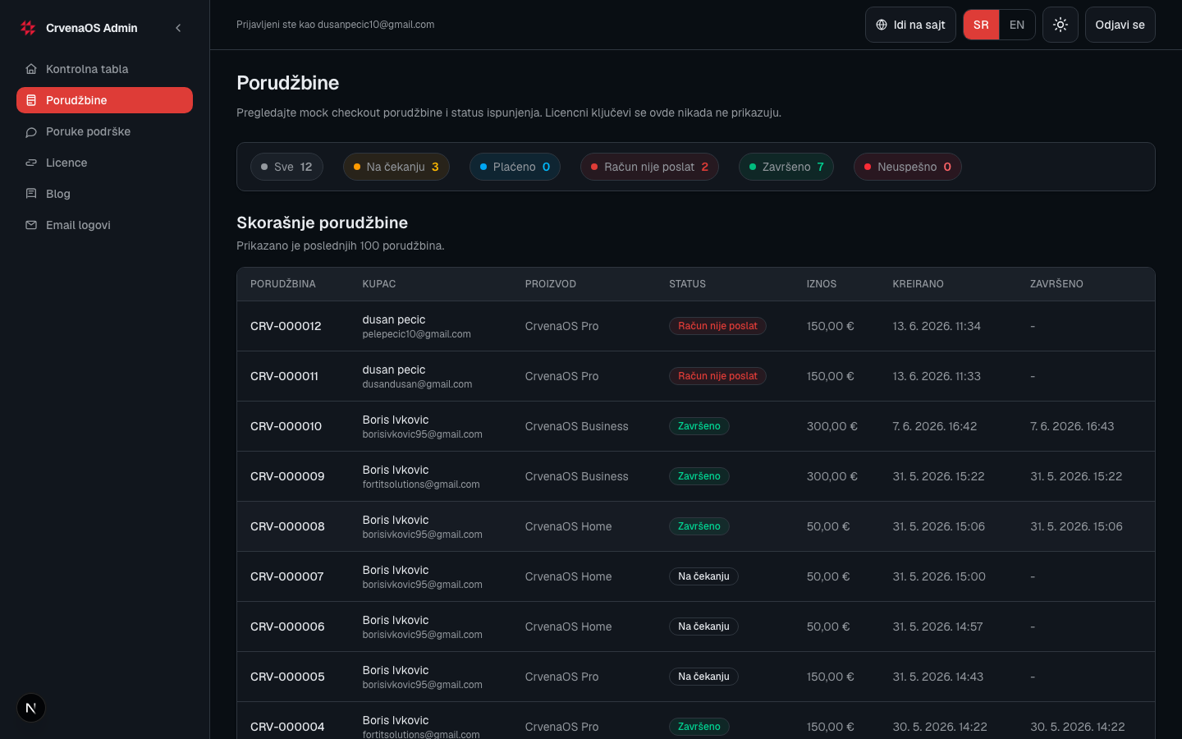
Task: Open order CRV-000012
Action: [x=286, y=326]
